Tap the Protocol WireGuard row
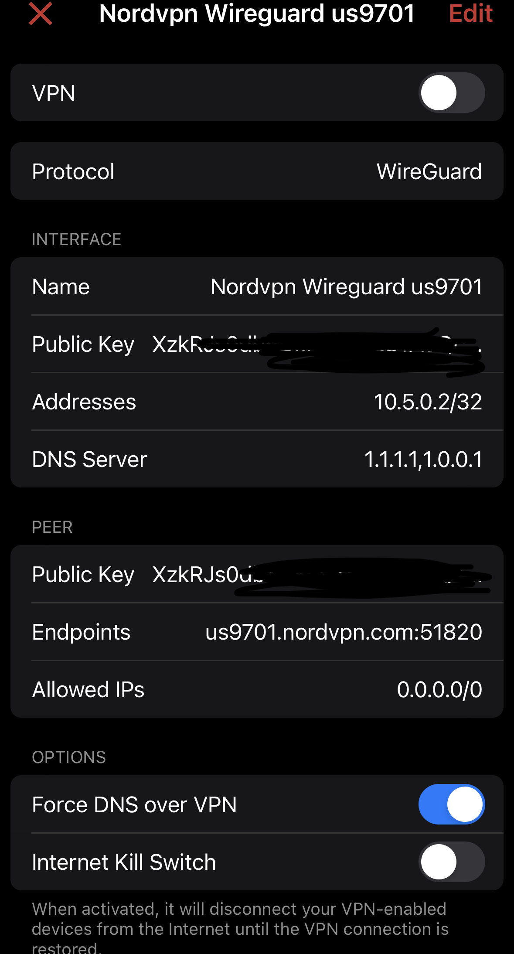 click(257, 171)
